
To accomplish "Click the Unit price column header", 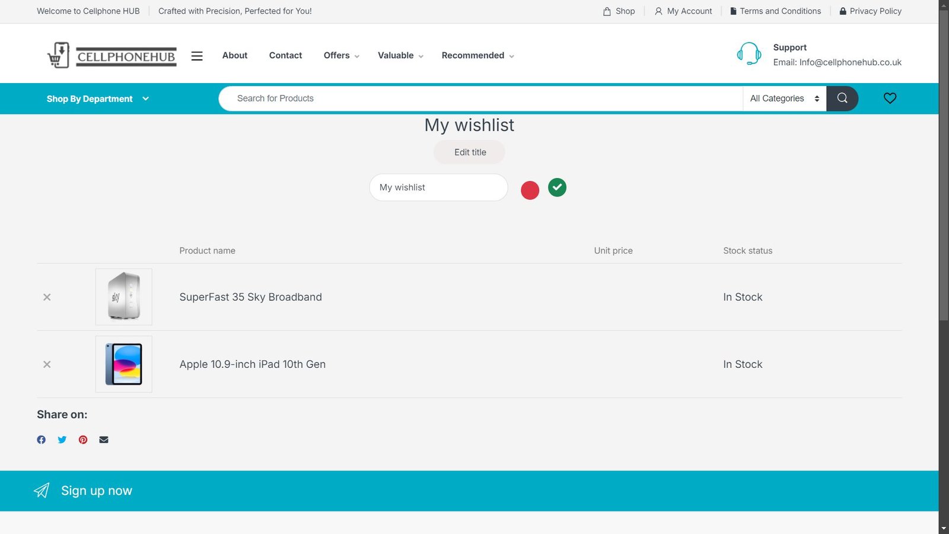I will click(613, 251).
